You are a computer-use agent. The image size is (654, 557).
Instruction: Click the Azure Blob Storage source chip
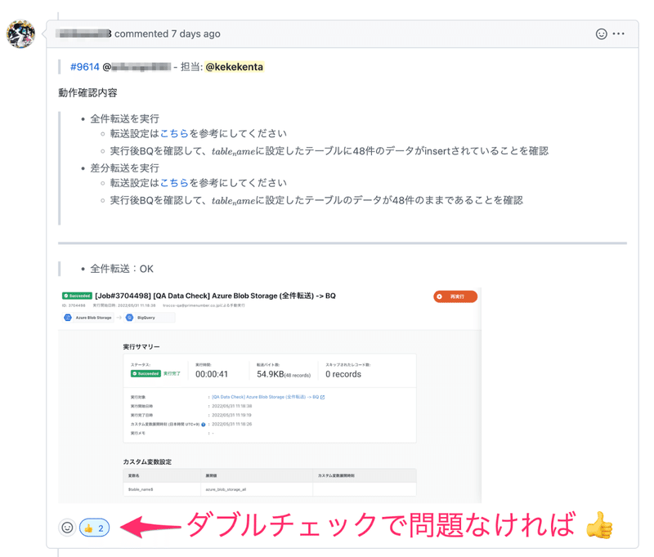pos(88,318)
